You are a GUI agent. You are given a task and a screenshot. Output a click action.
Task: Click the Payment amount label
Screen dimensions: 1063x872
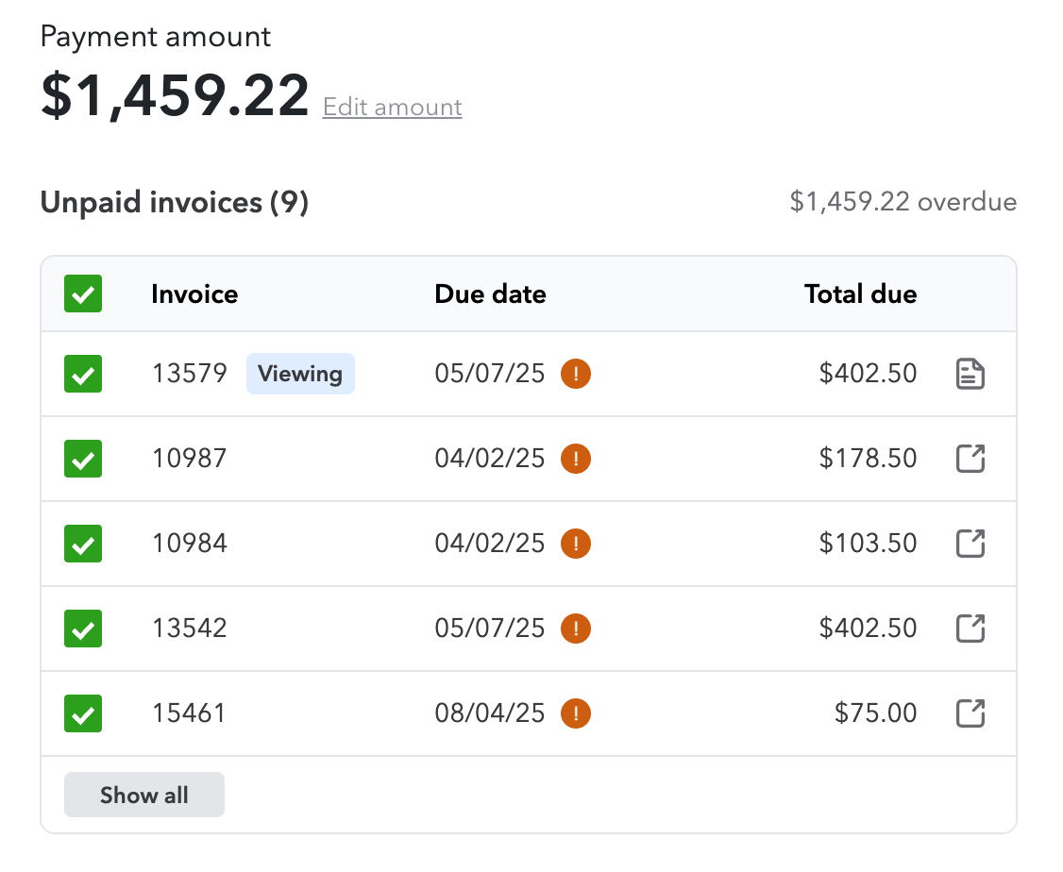155,37
